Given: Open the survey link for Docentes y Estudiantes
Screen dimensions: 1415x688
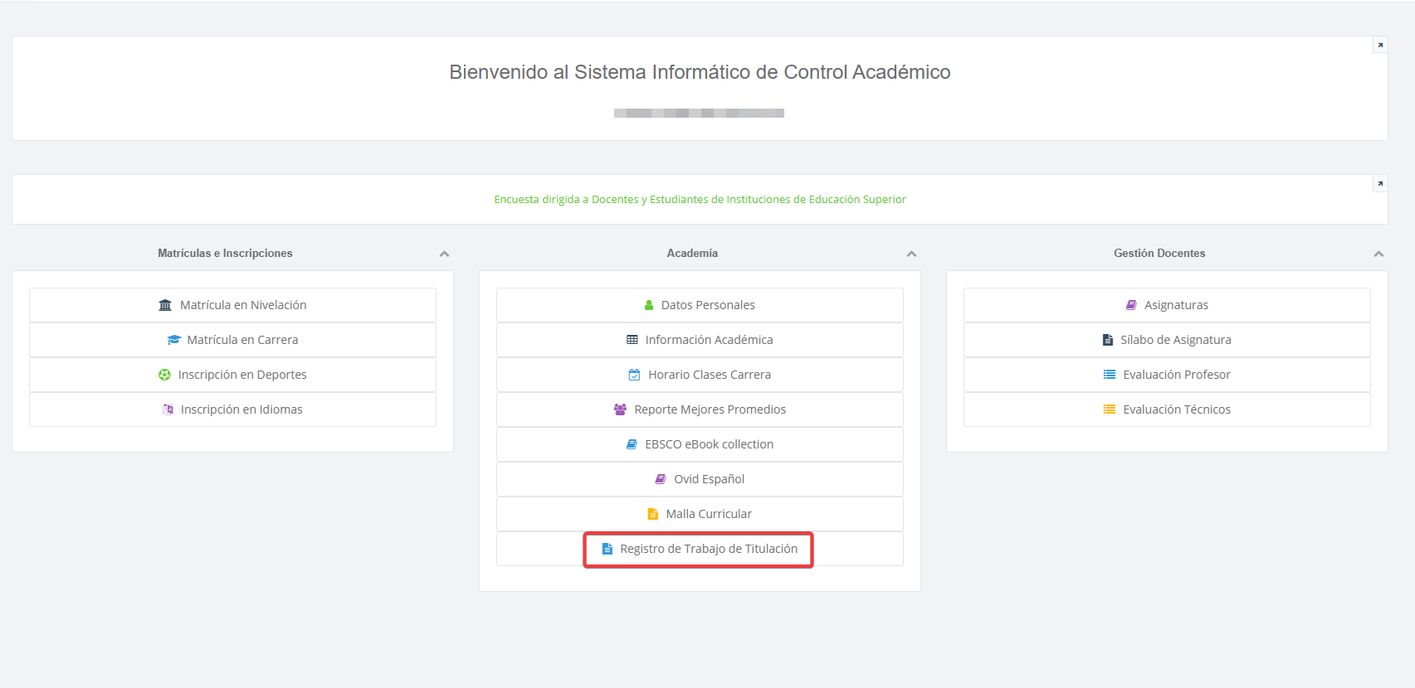Looking at the screenshot, I should pos(700,200).
